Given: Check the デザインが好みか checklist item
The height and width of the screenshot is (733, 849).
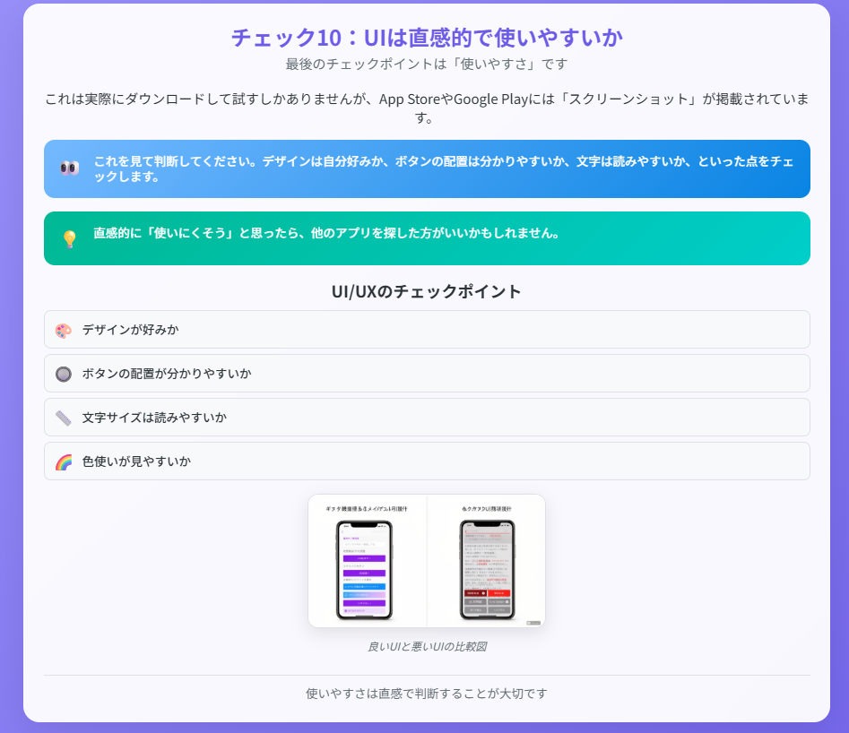Looking at the screenshot, I should coord(426,330).
